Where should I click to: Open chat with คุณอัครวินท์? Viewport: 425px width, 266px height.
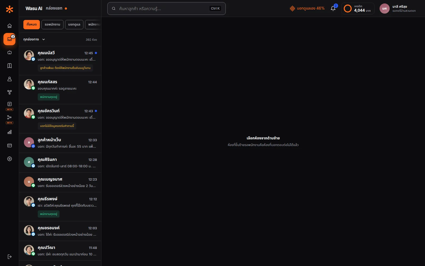point(60,119)
